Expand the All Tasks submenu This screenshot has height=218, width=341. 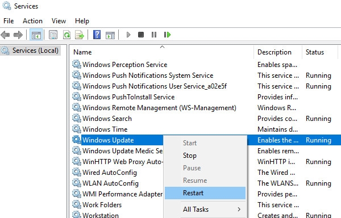click(x=205, y=209)
